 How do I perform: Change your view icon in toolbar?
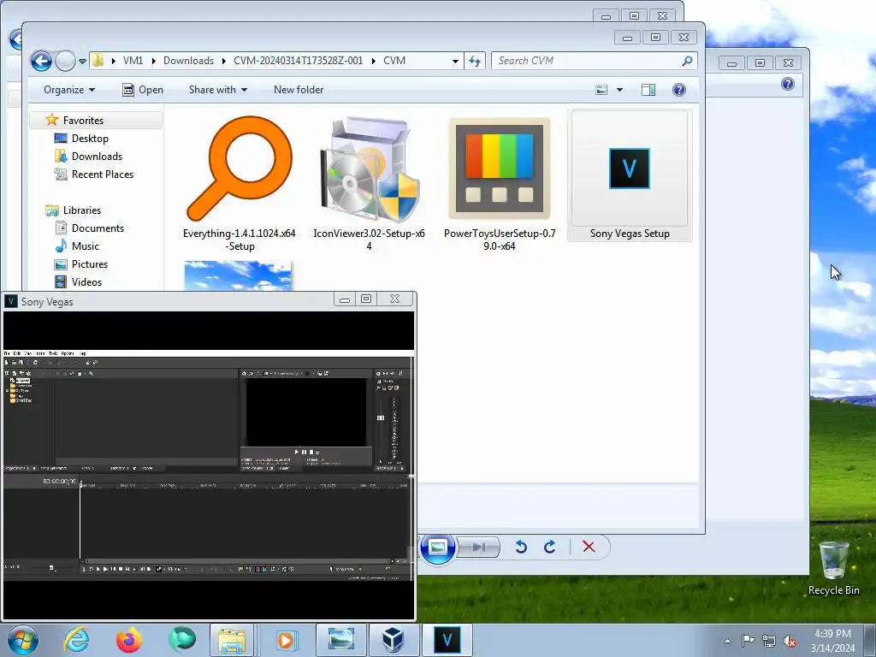tap(601, 89)
